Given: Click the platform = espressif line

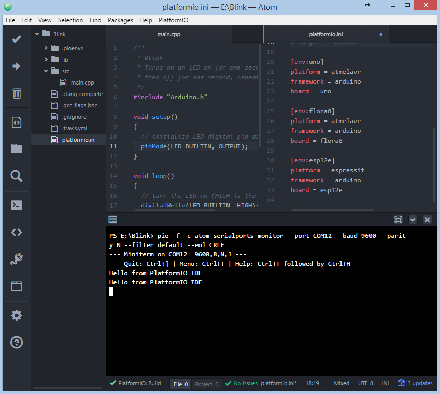Looking at the screenshot, I should 327,170.
